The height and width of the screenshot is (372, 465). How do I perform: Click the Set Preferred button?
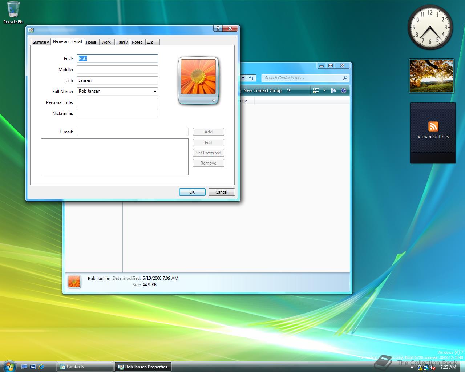pos(209,153)
